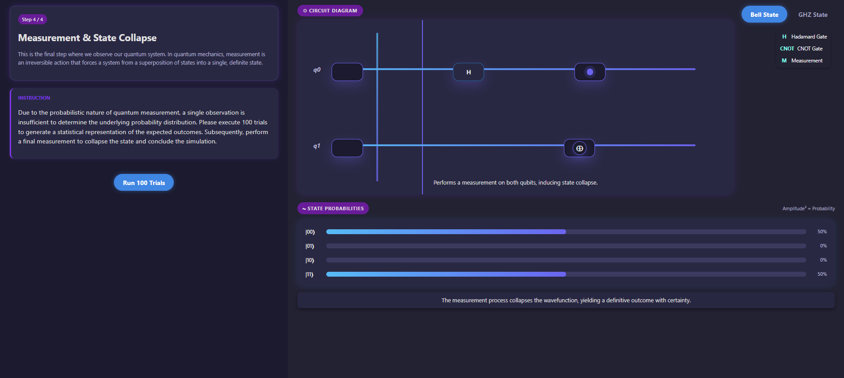Click the |01⟩ probability bar
This screenshot has width=844, height=378.
click(x=566, y=246)
